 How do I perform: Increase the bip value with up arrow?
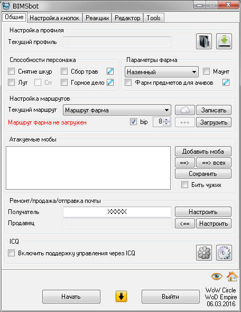coord(166,120)
